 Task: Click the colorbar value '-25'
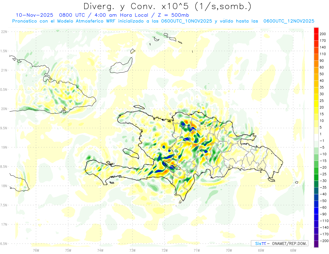(323, 174)
